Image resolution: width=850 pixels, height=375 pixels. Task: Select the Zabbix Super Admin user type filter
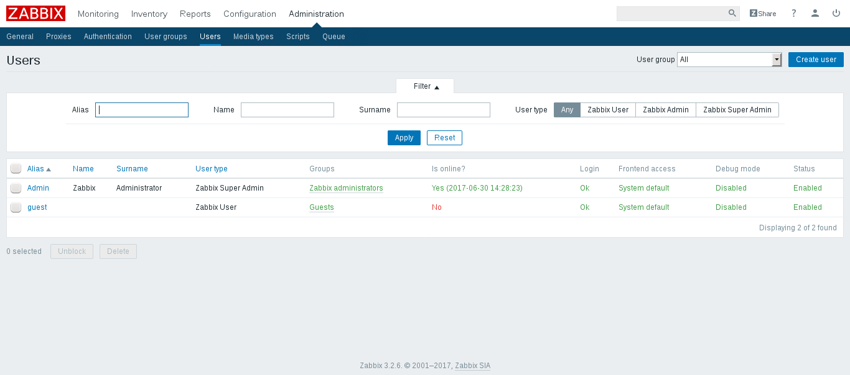pos(737,109)
